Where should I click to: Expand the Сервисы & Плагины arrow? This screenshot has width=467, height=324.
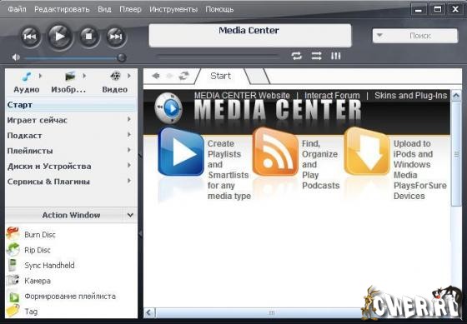(129, 181)
